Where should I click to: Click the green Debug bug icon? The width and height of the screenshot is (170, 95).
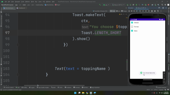pyautogui.click(x=136, y=5)
